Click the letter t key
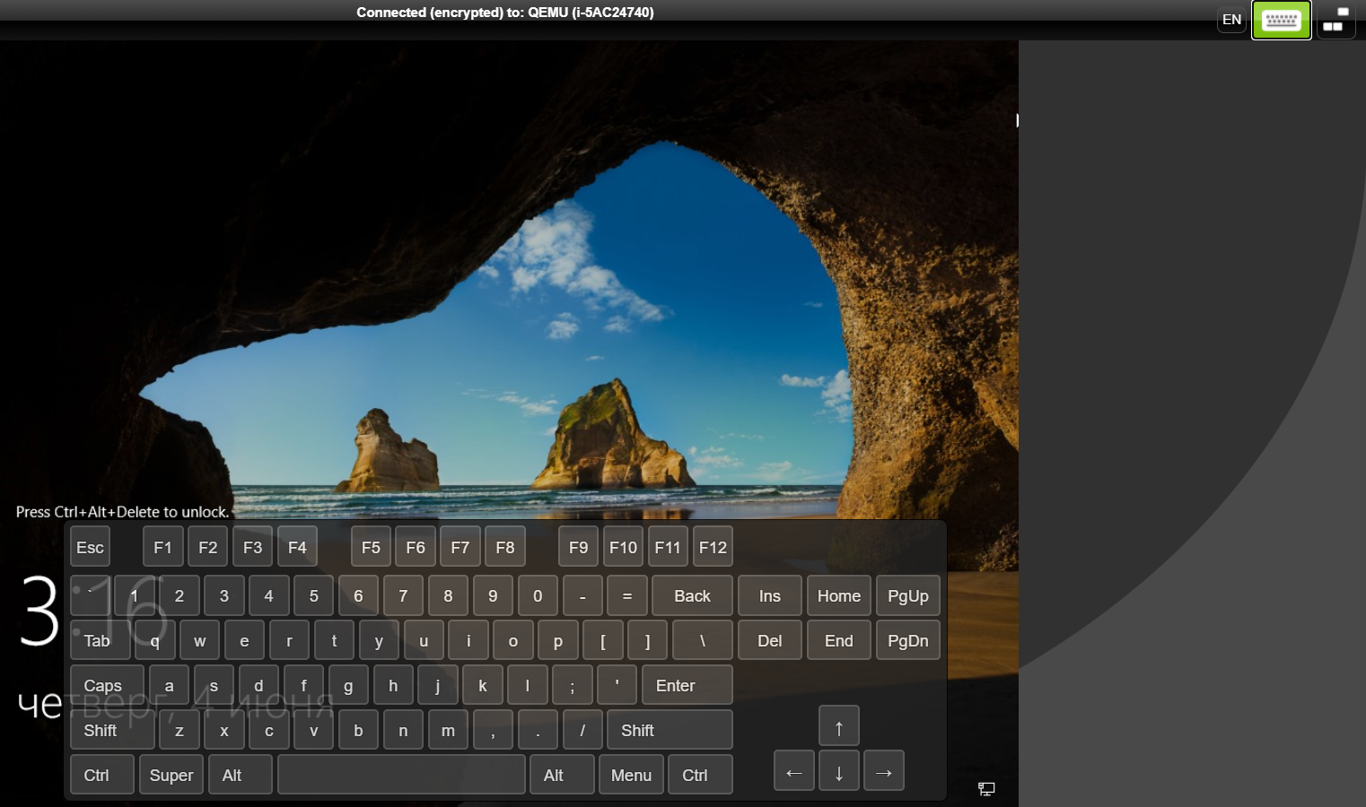Image resolution: width=1366 pixels, height=807 pixels. point(334,640)
